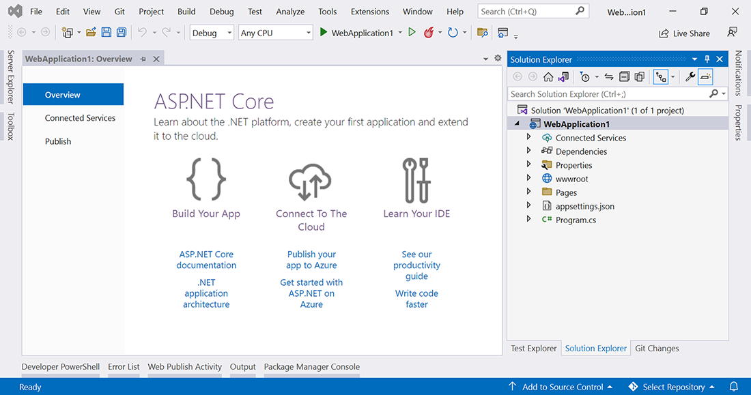Image resolution: width=751 pixels, height=395 pixels.
Task: Select appsettings.json in the solution tree
Action: pos(585,206)
